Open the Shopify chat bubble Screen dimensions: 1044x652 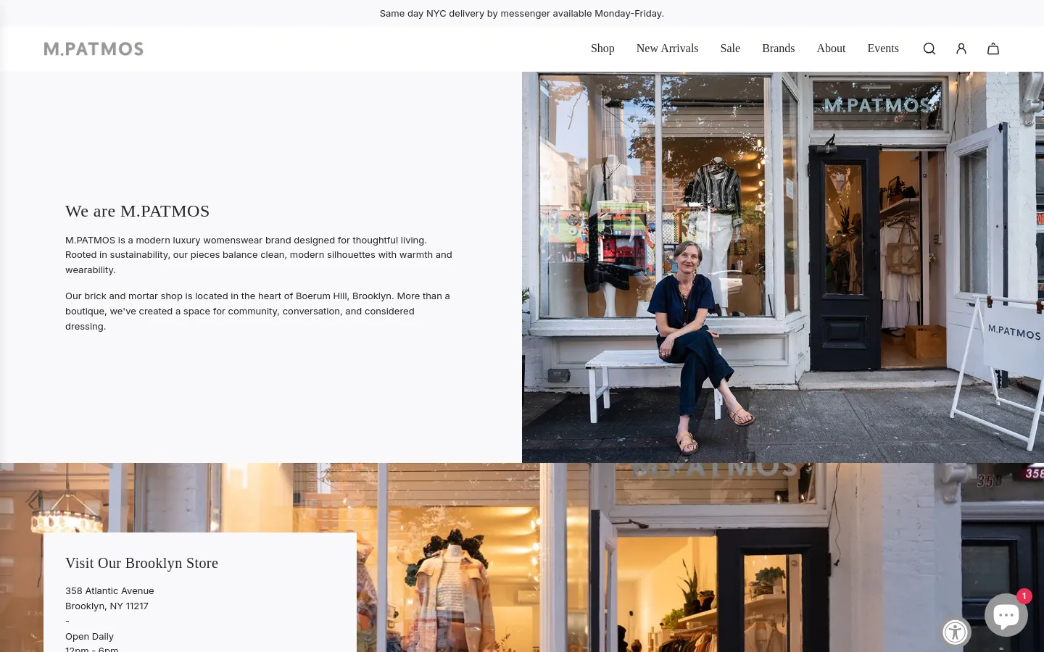coord(1006,615)
